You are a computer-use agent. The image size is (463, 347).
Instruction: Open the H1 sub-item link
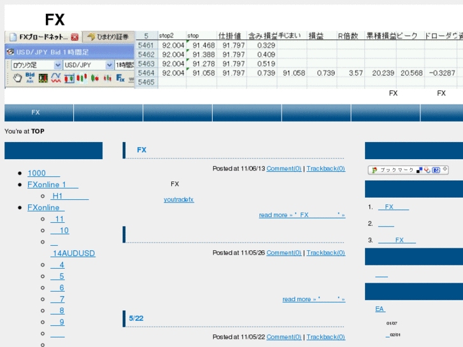pos(69,196)
